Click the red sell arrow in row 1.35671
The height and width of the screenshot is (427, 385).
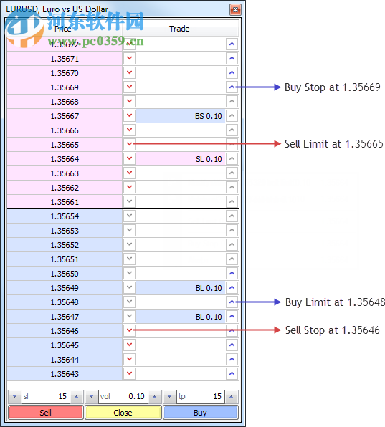click(x=130, y=58)
